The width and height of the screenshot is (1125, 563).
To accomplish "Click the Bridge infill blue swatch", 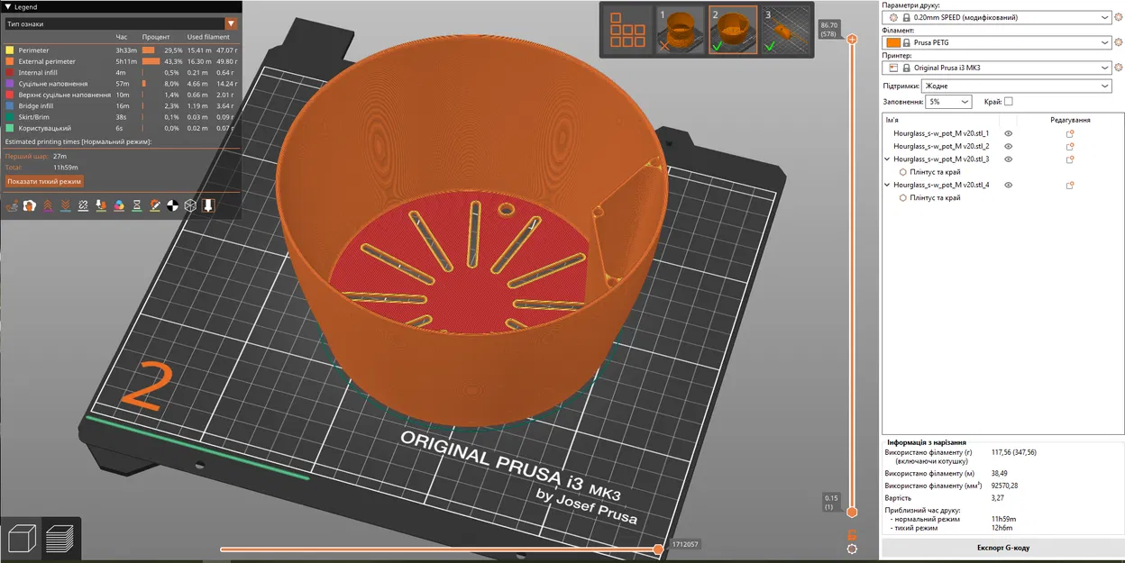I will (x=10, y=105).
